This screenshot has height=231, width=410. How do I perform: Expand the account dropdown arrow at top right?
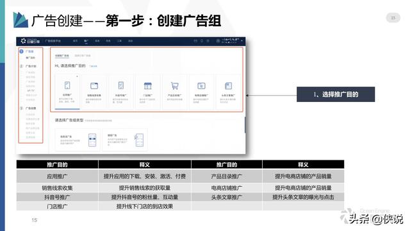[242, 41]
